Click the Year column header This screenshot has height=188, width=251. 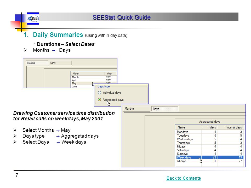point(110,74)
